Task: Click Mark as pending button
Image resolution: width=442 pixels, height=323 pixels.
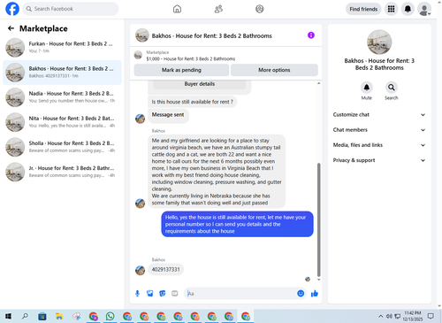Action: (181, 70)
